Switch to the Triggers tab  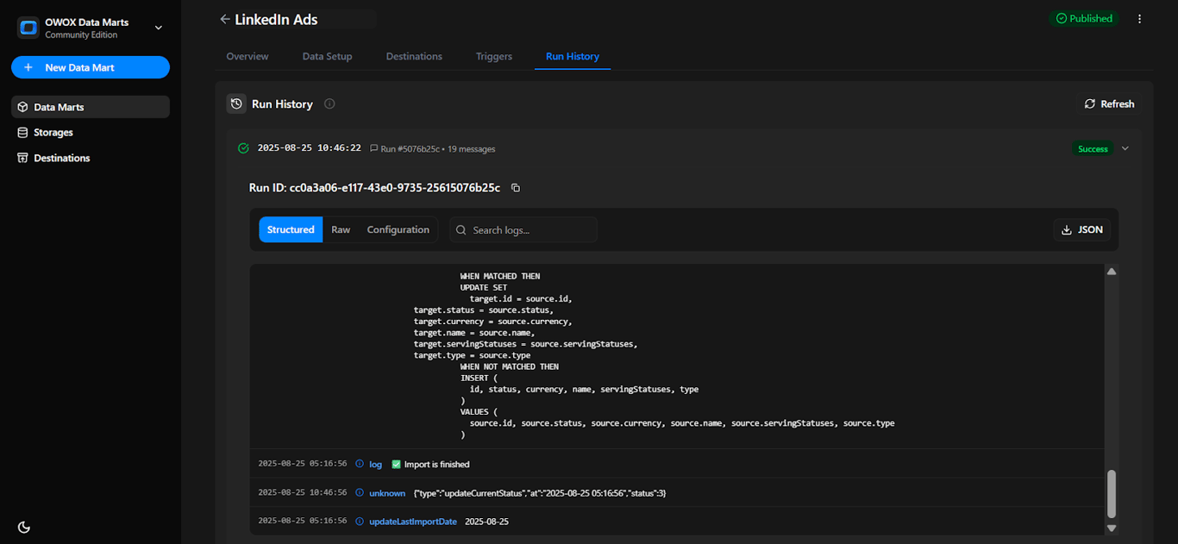494,56
